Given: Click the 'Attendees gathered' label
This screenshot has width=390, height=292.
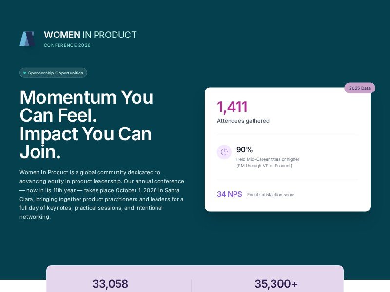Looking at the screenshot, I should 243,121.
